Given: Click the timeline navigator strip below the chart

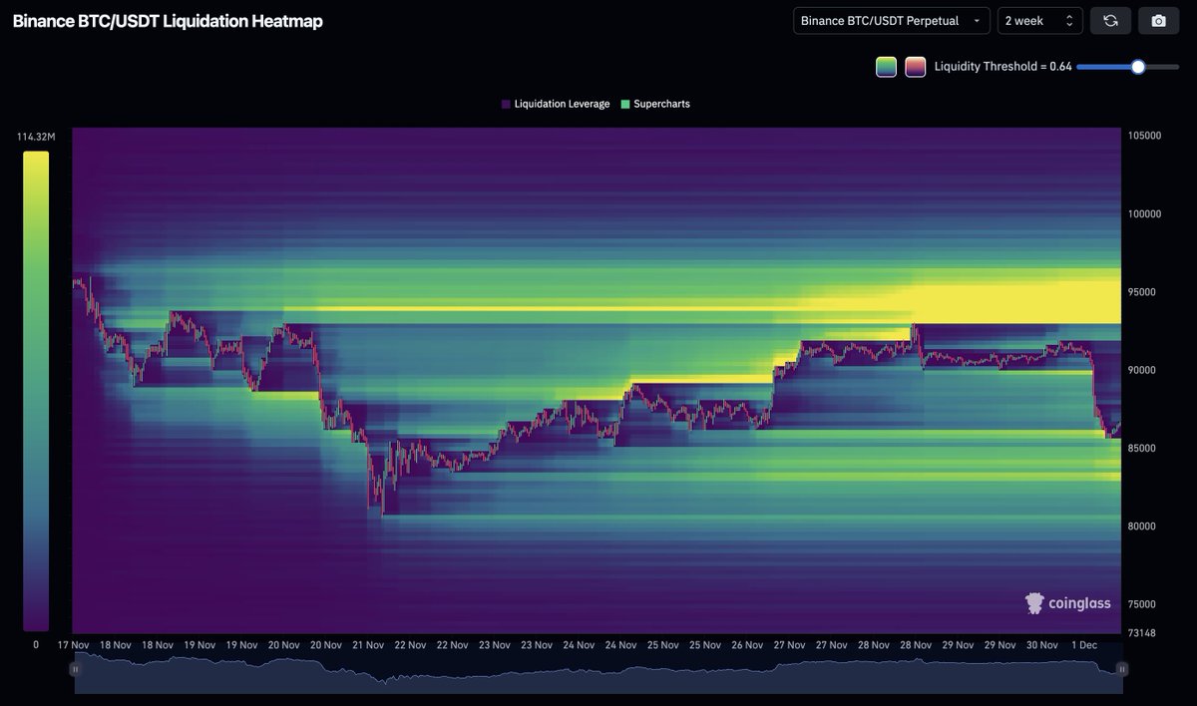Looking at the screenshot, I should coord(598,673).
